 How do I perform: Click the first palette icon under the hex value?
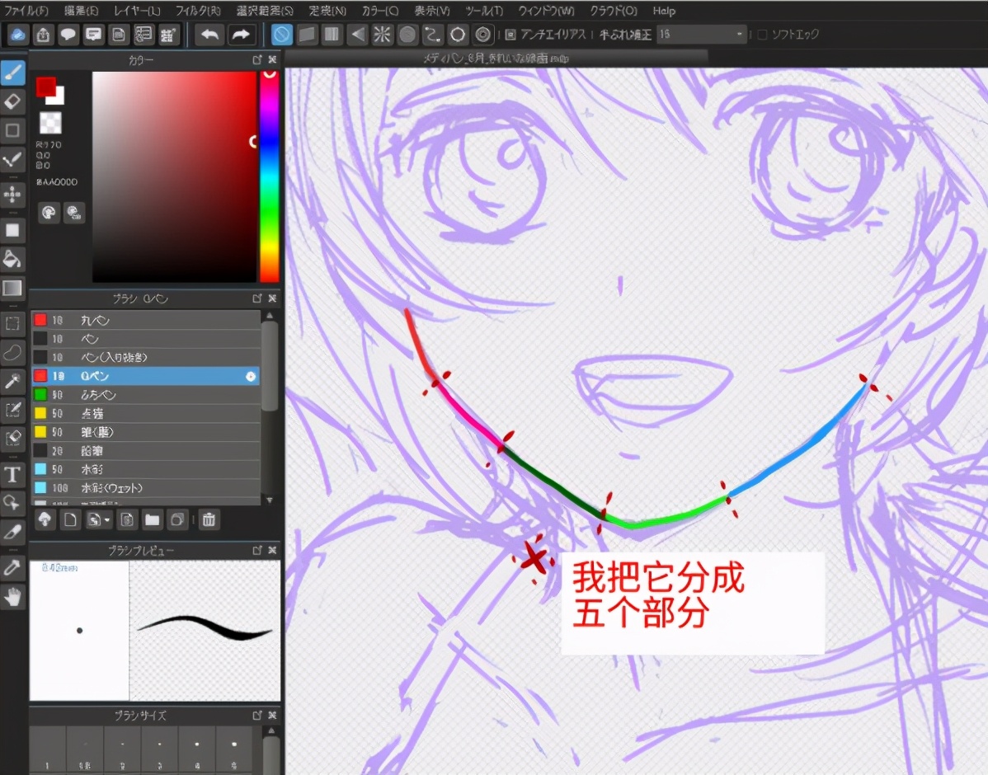[x=49, y=213]
